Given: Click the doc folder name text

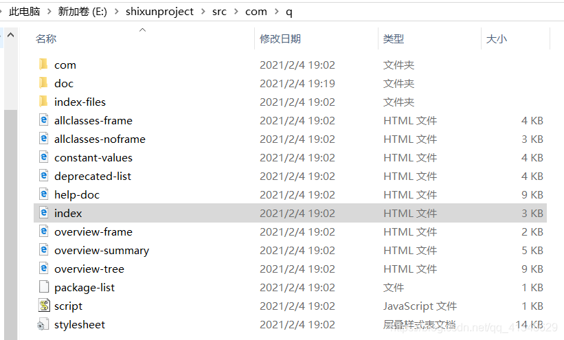Looking at the screenshot, I should click(64, 84).
